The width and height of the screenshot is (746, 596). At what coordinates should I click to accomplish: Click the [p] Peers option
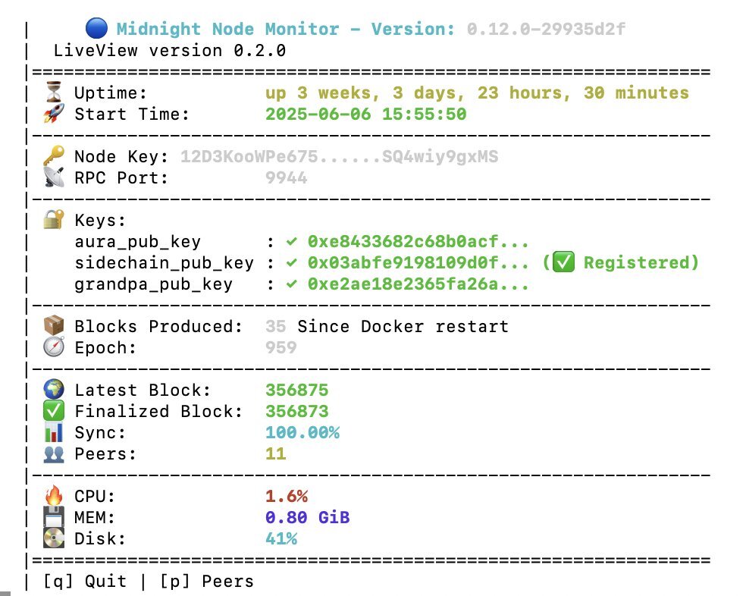[206, 582]
